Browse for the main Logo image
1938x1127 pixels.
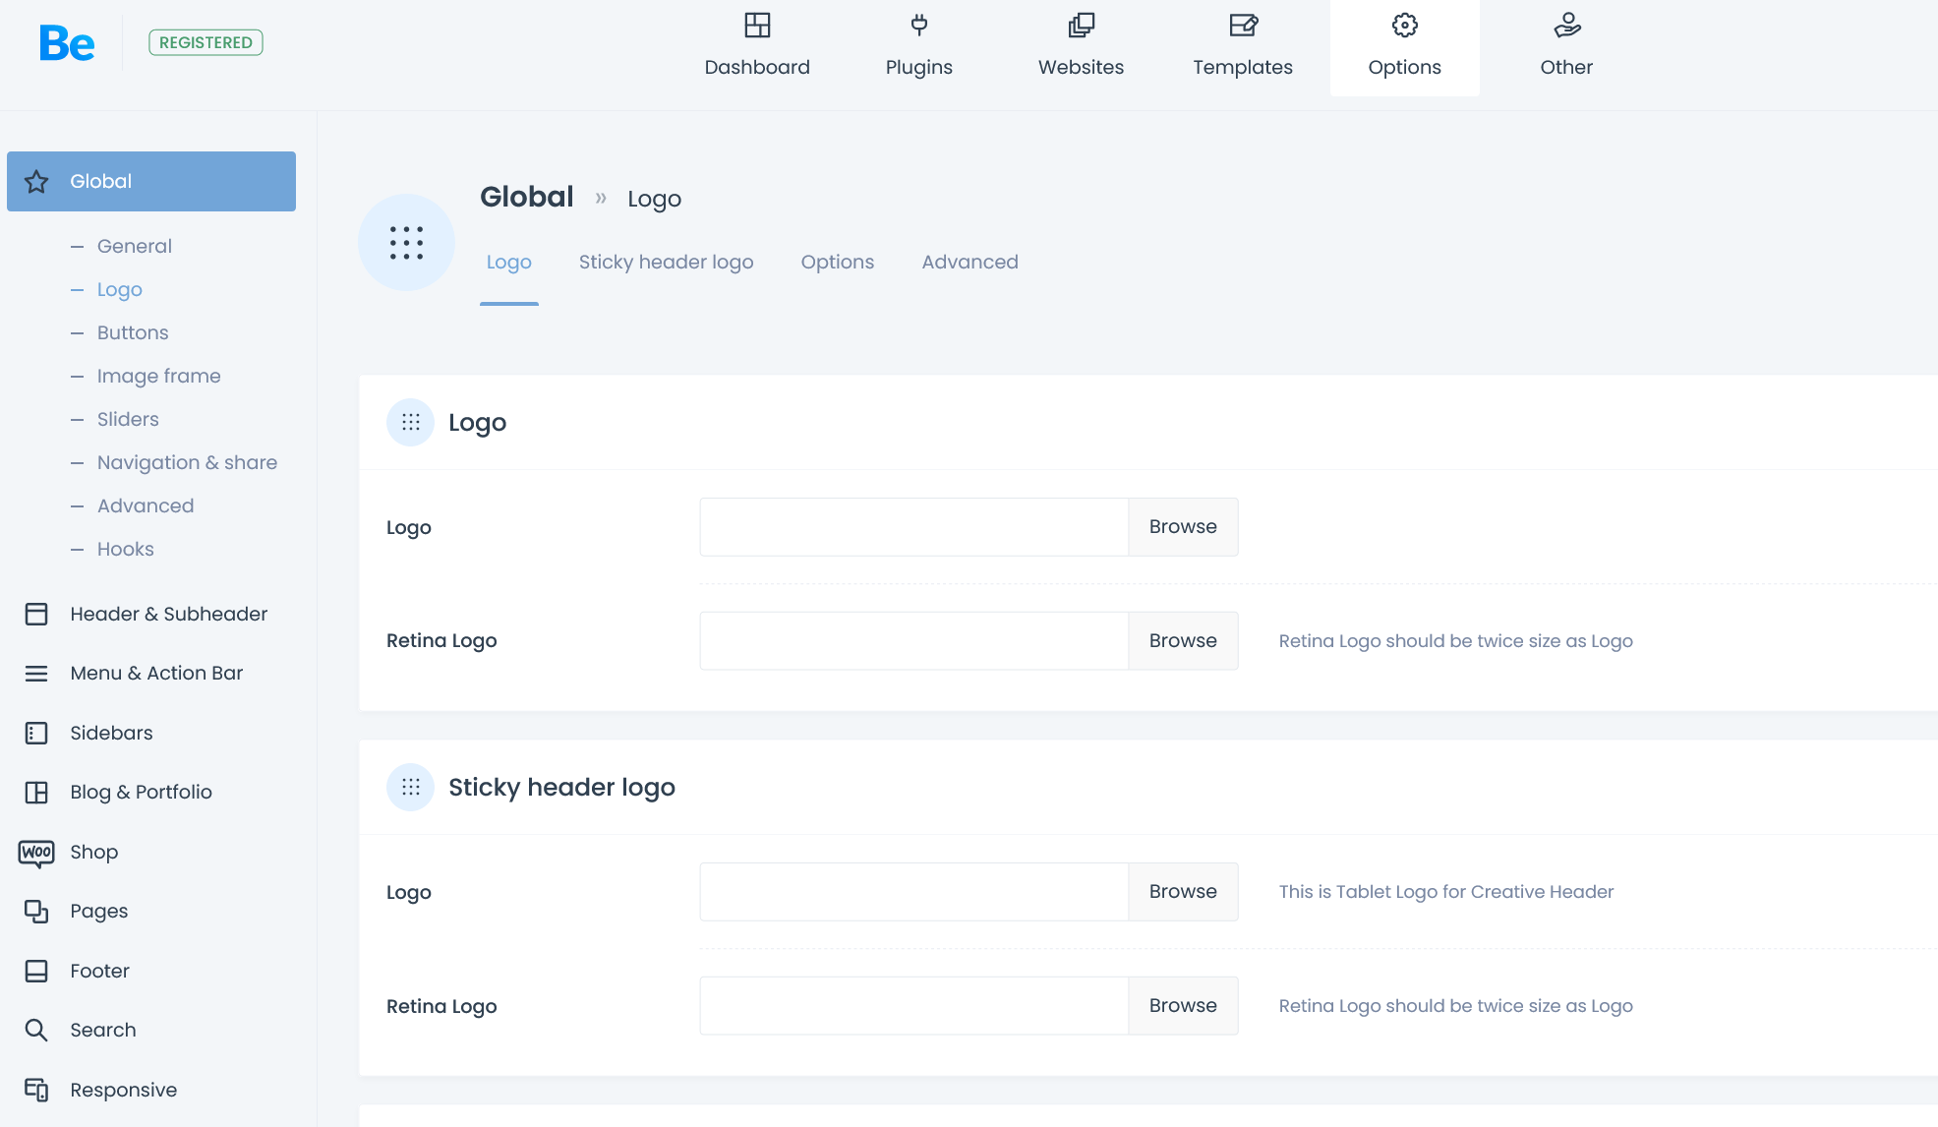[1183, 526]
